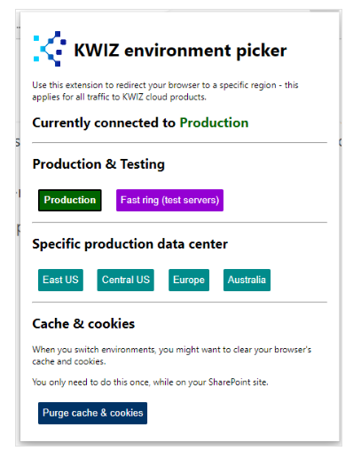Click the divider below connection status
Viewport: 361px width, 459px height.
tap(180, 143)
